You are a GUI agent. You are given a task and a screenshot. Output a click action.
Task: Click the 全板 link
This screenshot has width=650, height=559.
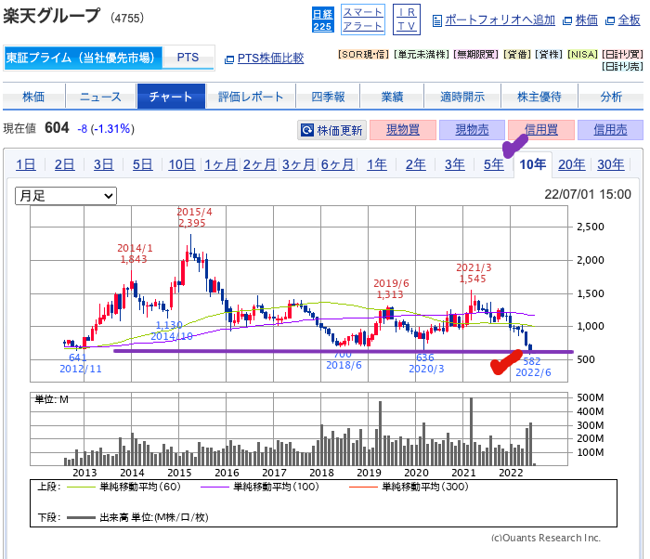coord(629,19)
